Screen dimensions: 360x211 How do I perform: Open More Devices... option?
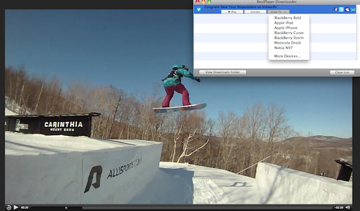point(287,56)
